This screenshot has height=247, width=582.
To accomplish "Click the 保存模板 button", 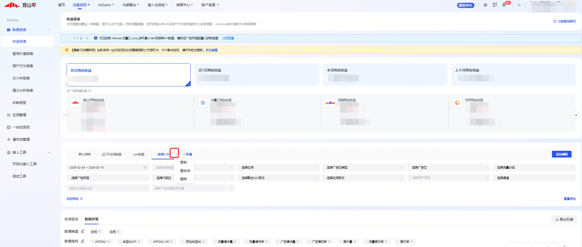I will [x=561, y=154].
